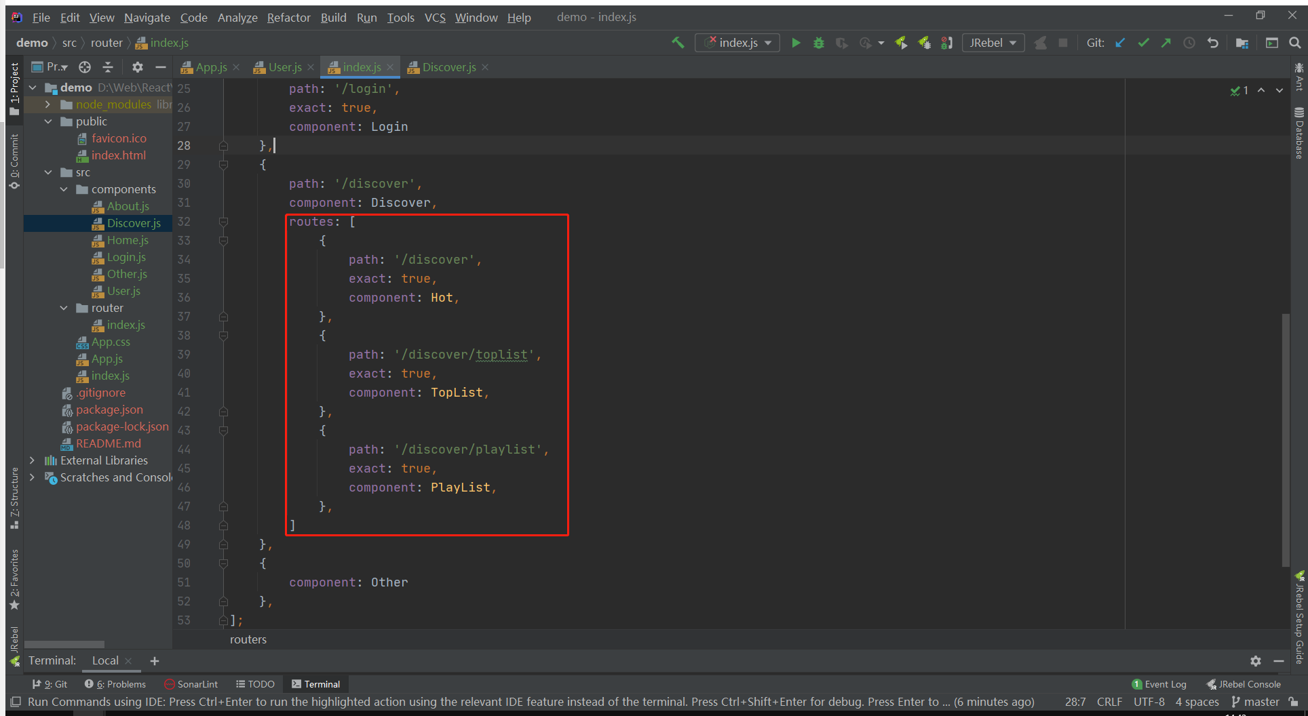
Task: Toggle the code fold marker at line 32
Action: click(223, 222)
